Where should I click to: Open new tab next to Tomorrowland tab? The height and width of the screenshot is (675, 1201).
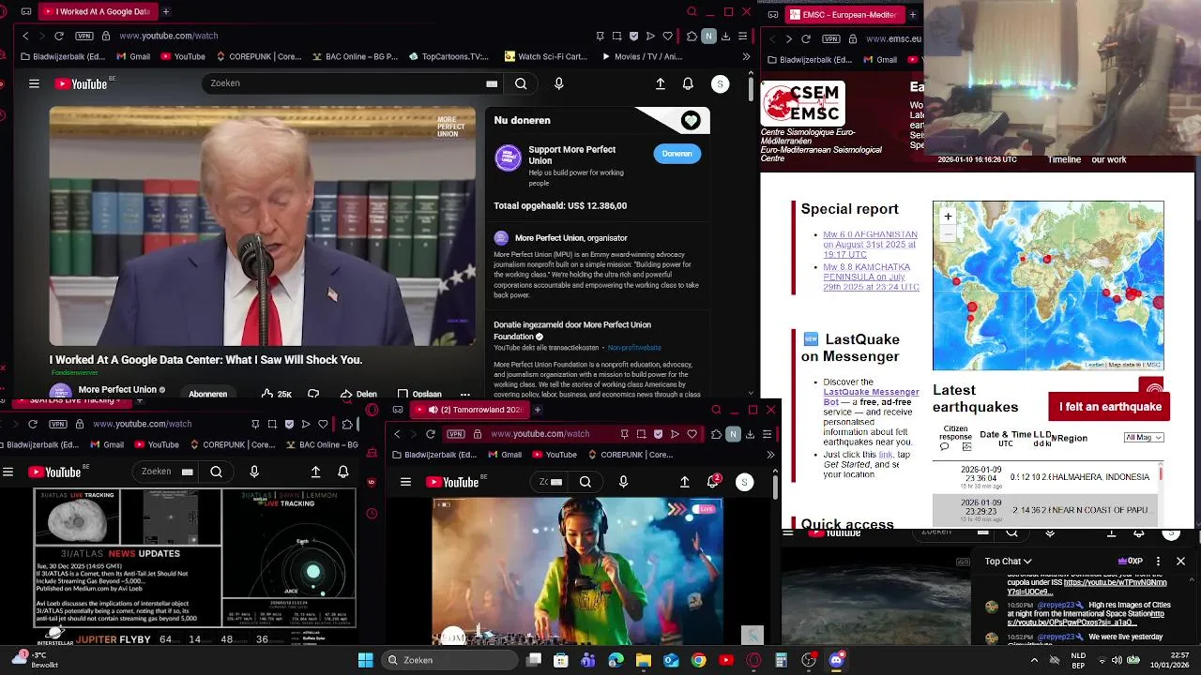537,410
